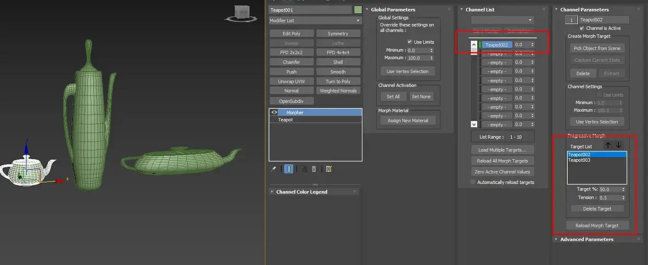This screenshot has height=265, width=648.
Task: Click the Turn to Poly button
Action: pyautogui.click(x=338, y=81)
